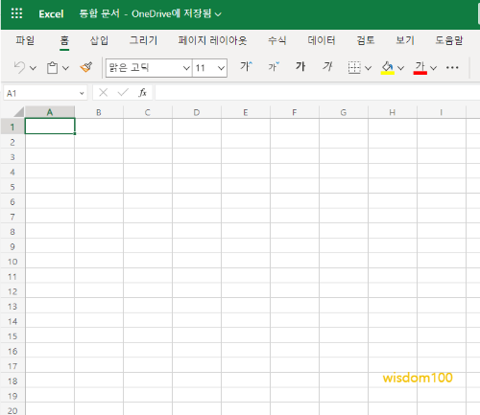Viewport: 480px width, 415px height.
Task: Select row 5 header
Action: (x=12, y=186)
